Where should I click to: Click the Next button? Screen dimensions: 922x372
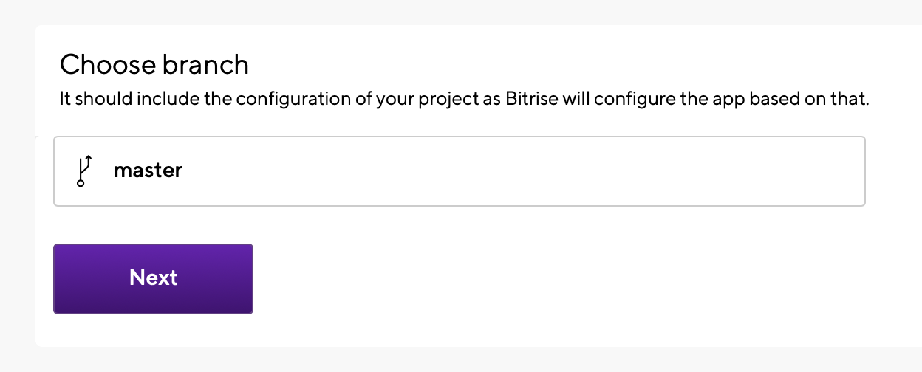(153, 278)
